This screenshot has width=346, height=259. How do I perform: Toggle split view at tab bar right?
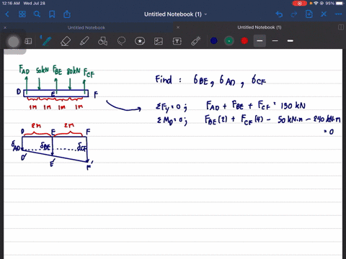[x=341, y=27]
